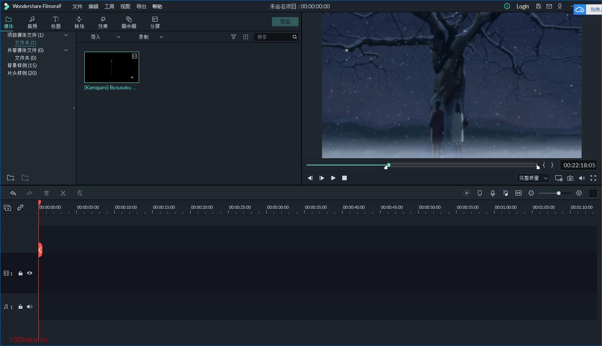This screenshot has width=602, height=346.
Task: Open the 文件 menu
Action: [77, 6]
